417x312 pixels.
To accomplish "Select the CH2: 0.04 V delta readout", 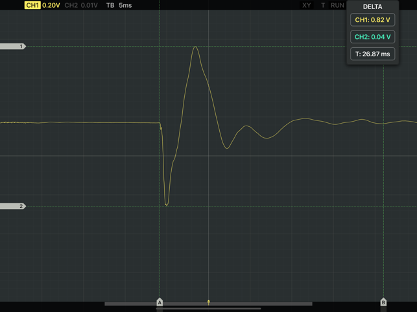I will 373,37.
